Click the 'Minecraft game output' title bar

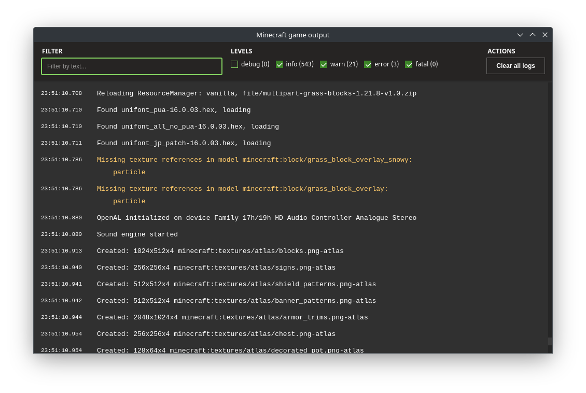[292, 35]
